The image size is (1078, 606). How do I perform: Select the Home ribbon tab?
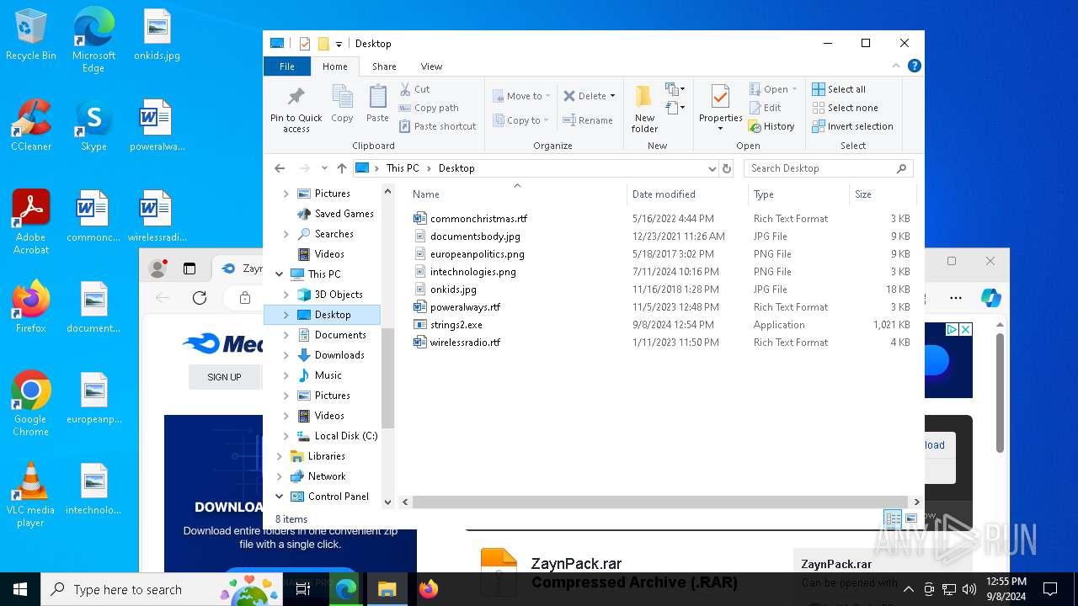coord(334,66)
